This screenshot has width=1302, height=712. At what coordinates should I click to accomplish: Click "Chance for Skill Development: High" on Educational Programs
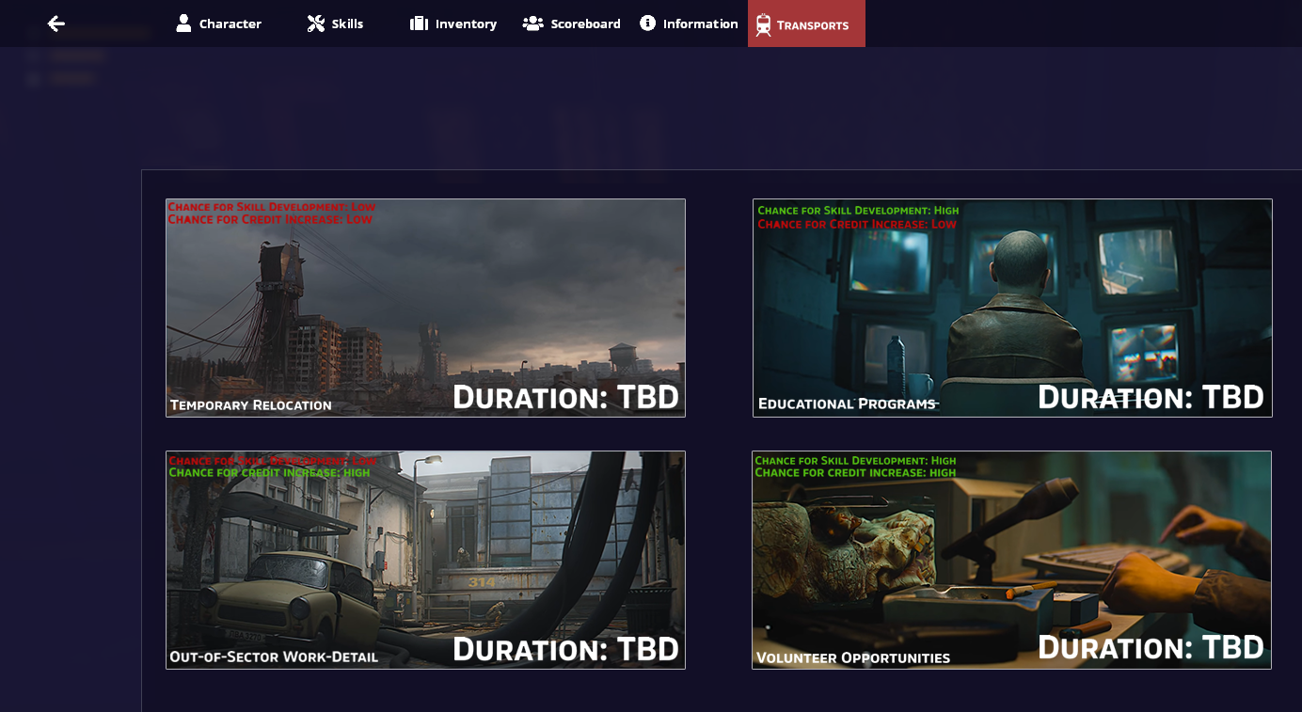(858, 211)
